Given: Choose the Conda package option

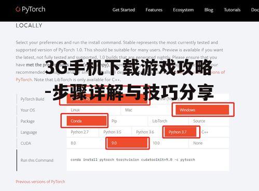Looking at the screenshot, I should click(x=87, y=121).
